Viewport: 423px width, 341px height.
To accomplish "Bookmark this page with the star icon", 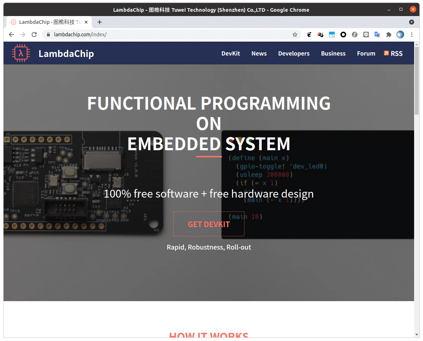I will [295, 35].
